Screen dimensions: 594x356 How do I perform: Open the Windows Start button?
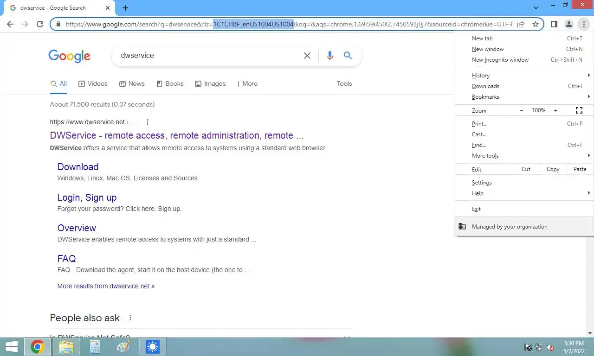click(x=12, y=346)
